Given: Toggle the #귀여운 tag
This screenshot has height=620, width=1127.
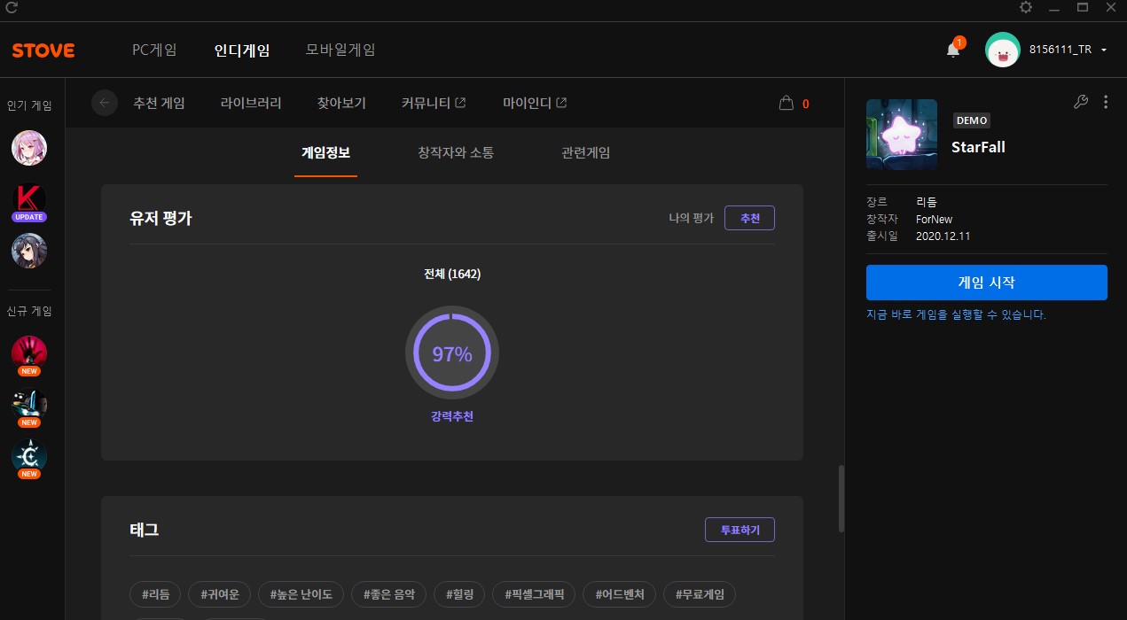Looking at the screenshot, I should tap(220, 593).
